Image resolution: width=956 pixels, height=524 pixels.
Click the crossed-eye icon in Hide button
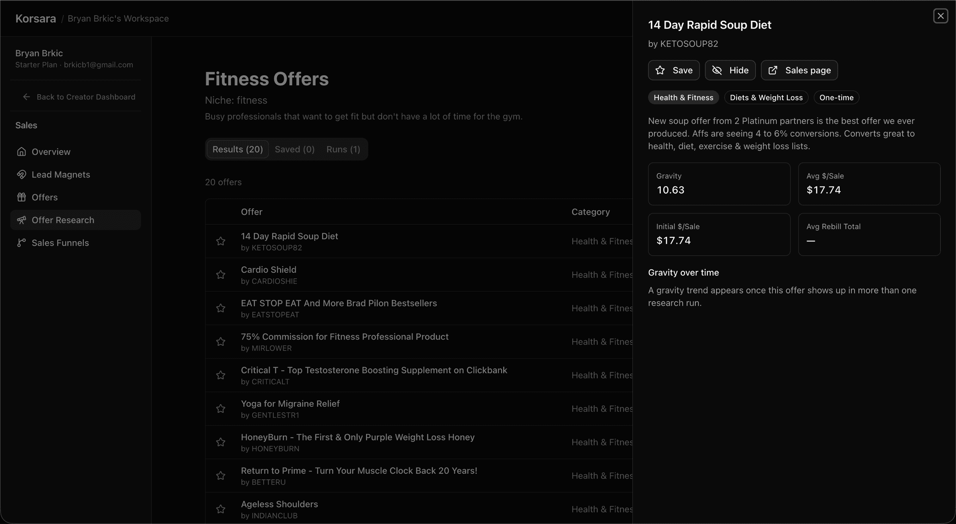point(717,70)
